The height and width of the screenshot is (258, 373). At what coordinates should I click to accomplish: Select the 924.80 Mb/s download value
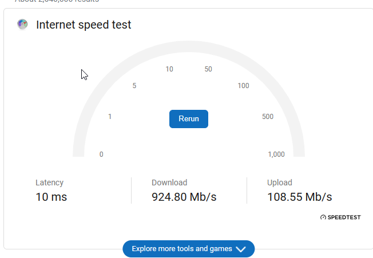[x=184, y=197]
